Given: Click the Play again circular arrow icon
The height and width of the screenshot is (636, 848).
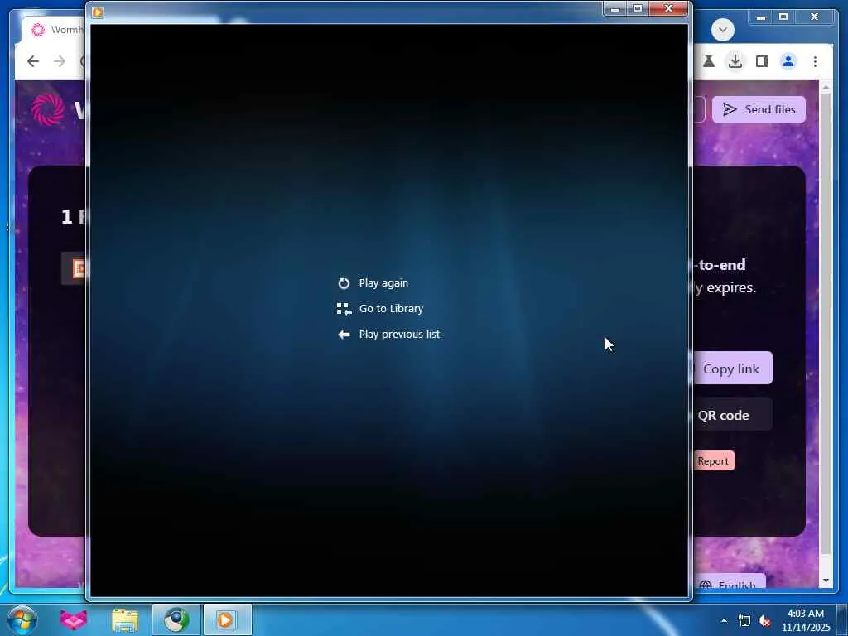Looking at the screenshot, I should (x=344, y=283).
